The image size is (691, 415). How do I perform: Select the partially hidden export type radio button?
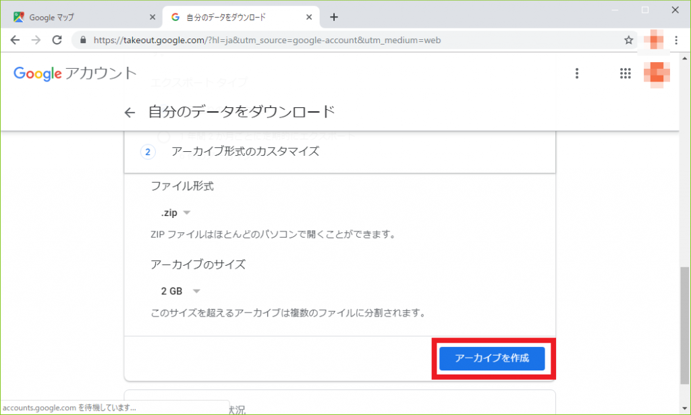(163, 136)
